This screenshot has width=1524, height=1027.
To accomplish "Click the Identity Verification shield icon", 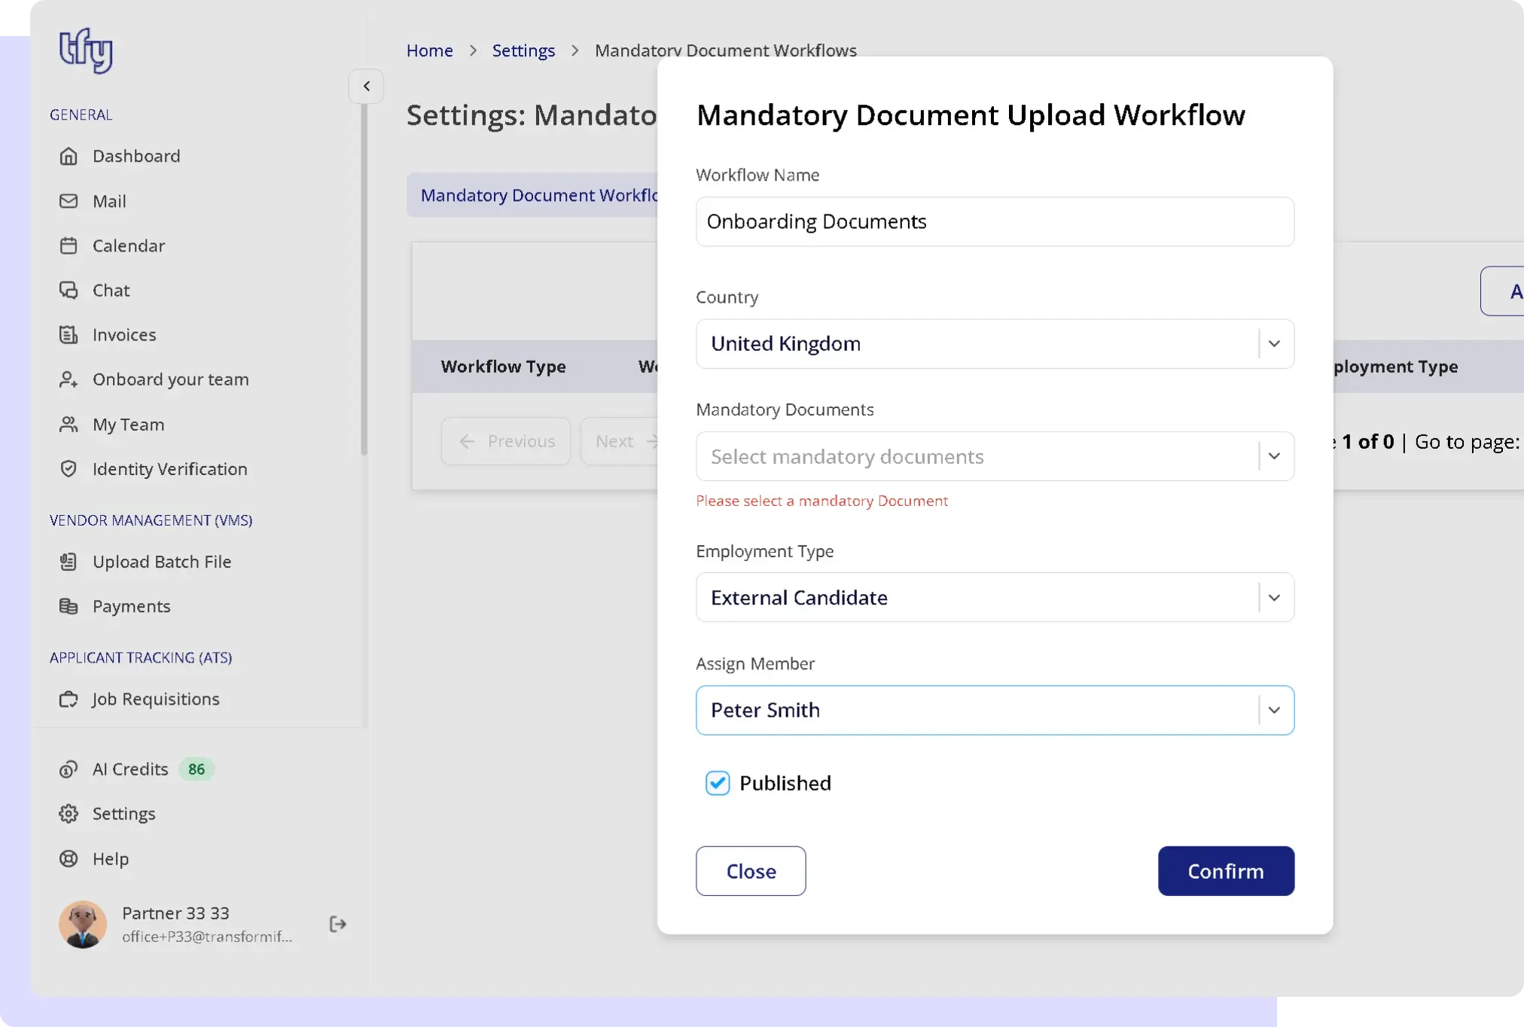I will click(69, 469).
